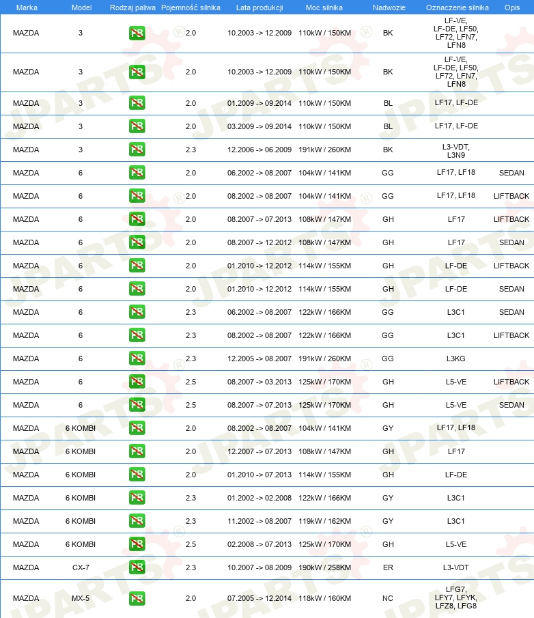Image resolution: width=534 pixels, height=618 pixels.
Task: Click the date range 11.2002 -> 08.2007
Action: click(259, 521)
